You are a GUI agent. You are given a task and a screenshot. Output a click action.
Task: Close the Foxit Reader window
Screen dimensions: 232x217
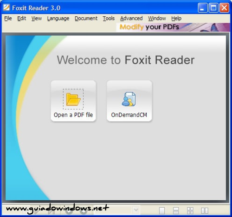click(224, 7)
